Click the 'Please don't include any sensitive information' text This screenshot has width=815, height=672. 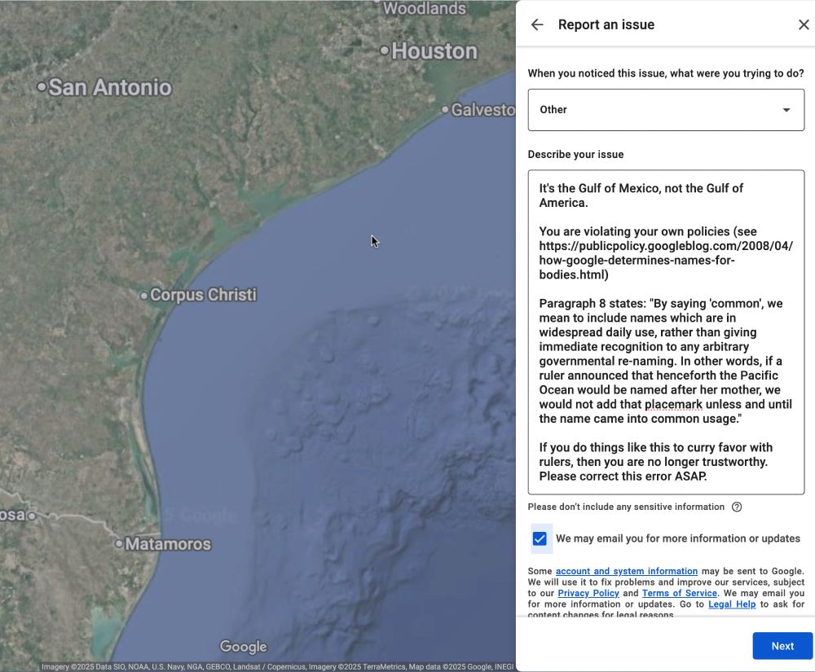click(626, 507)
